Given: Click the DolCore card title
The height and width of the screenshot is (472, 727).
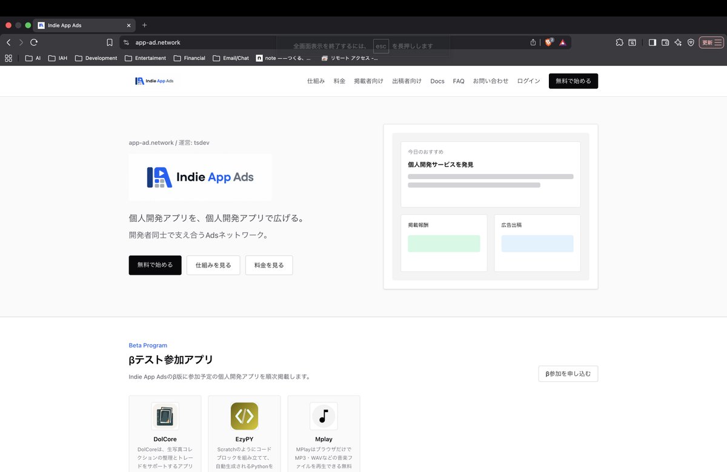Looking at the screenshot, I should click(x=165, y=439).
